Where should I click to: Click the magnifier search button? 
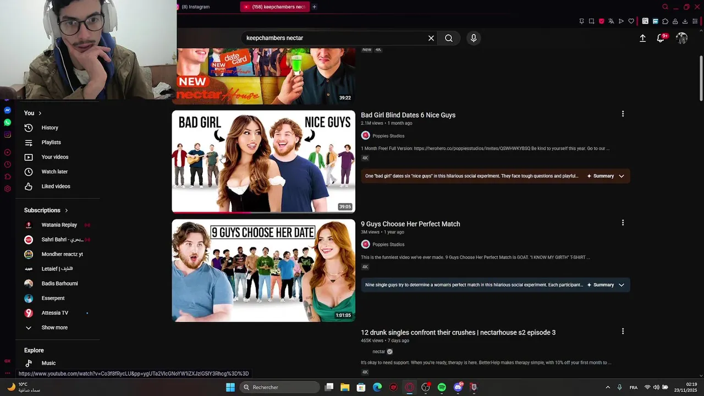click(449, 38)
